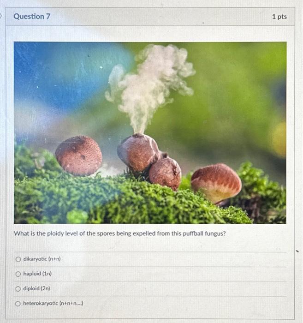Click the Question 7 header title
The image size is (303, 323).
click(x=32, y=17)
